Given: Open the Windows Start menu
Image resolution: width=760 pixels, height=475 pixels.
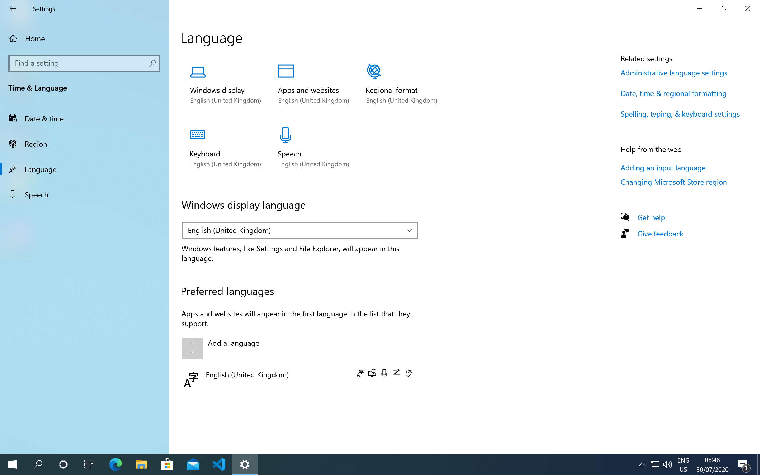Looking at the screenshot, I should coord(13,464).
